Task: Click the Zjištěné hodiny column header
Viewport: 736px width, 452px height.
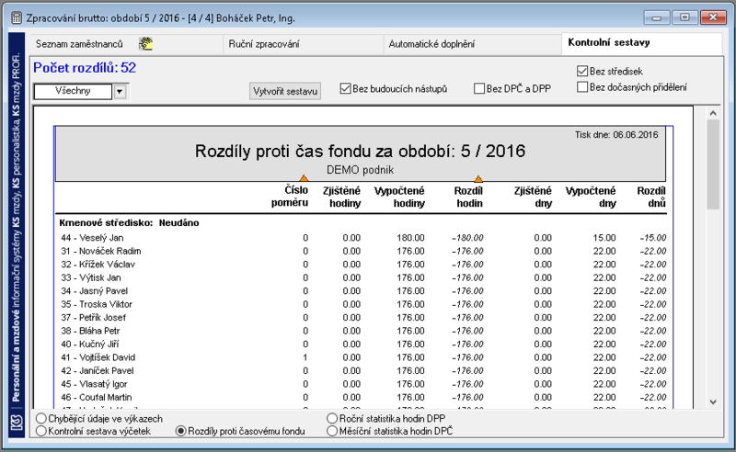Action: (341, 197)
